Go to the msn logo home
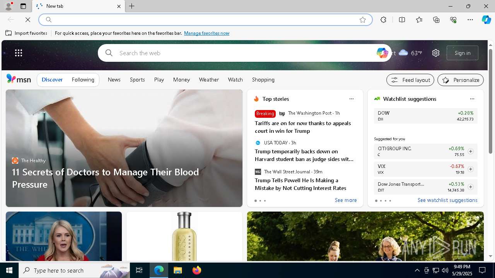495x278 pixels. point(19,79)
